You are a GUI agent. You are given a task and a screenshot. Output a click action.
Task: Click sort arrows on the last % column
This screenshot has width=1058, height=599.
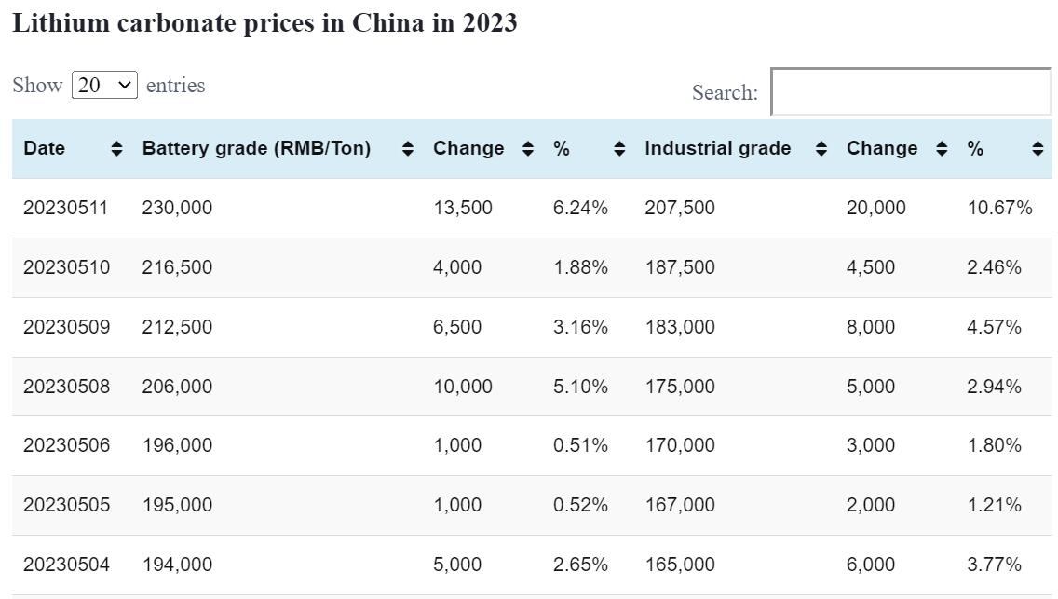click(x=1038, y=149)
